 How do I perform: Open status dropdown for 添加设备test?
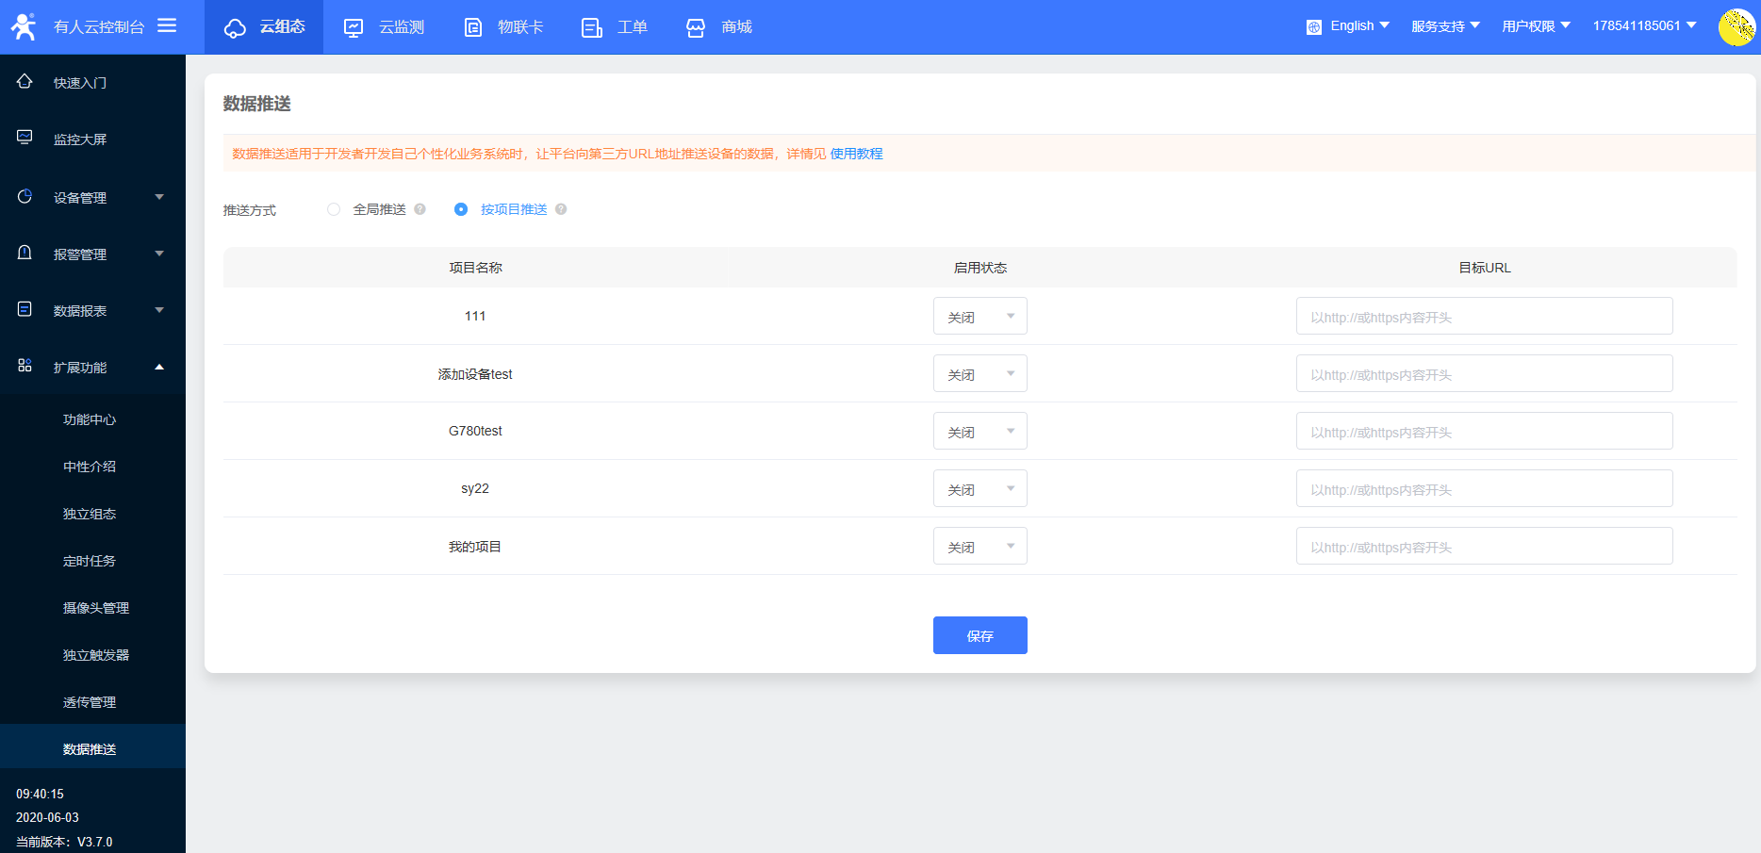[980, 373]
